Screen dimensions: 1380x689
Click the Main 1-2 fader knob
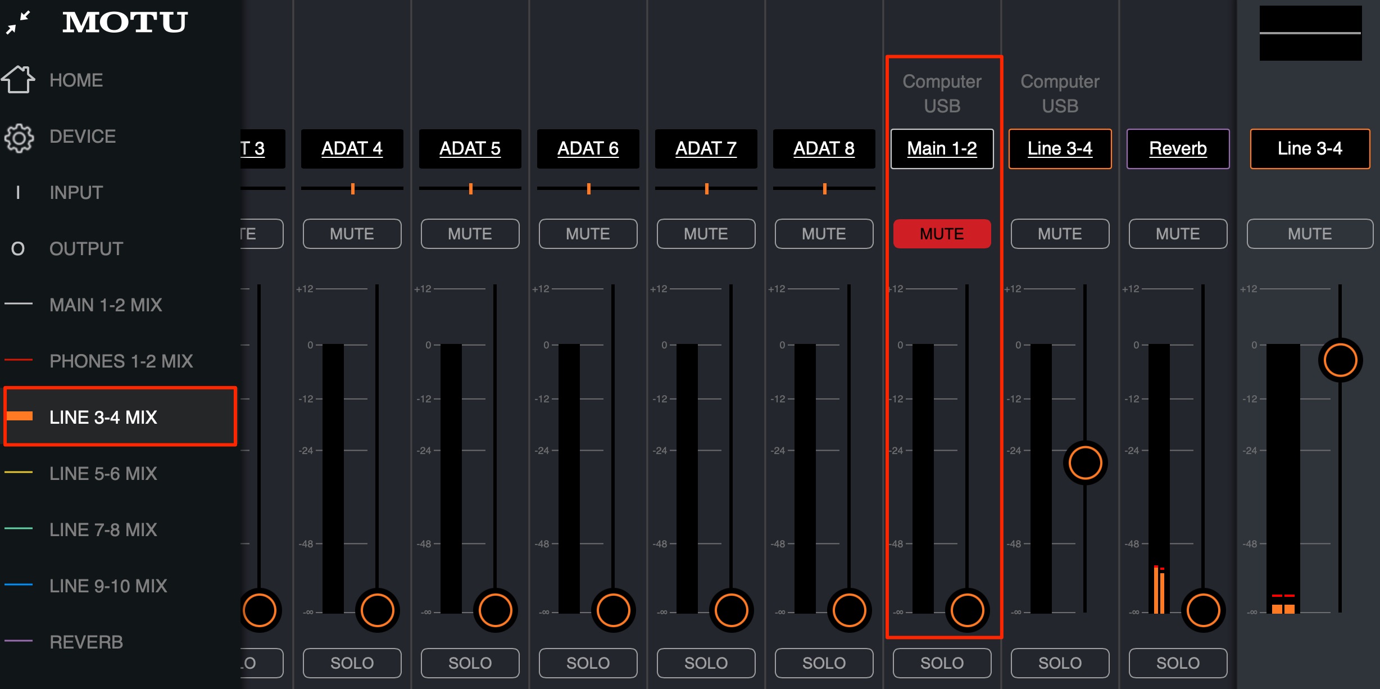pyautogui.click(x=967, y=610)
